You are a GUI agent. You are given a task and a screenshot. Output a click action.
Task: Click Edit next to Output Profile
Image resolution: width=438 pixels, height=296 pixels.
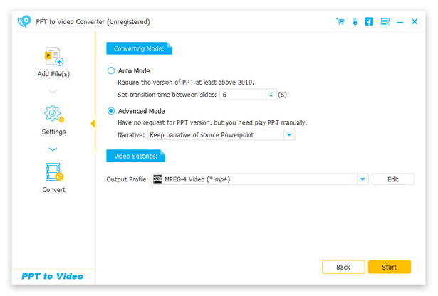coord(392,179)
